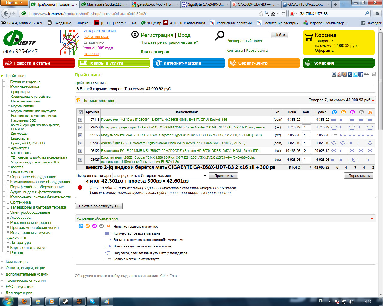This screenshot has height=306, width=383.
Task: Open 'Покупка по артикулу >>'
Action: [x=99, y=206]
